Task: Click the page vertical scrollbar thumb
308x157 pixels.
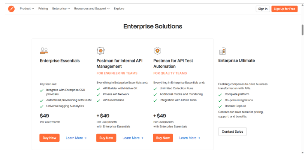Action: (302, 30)
